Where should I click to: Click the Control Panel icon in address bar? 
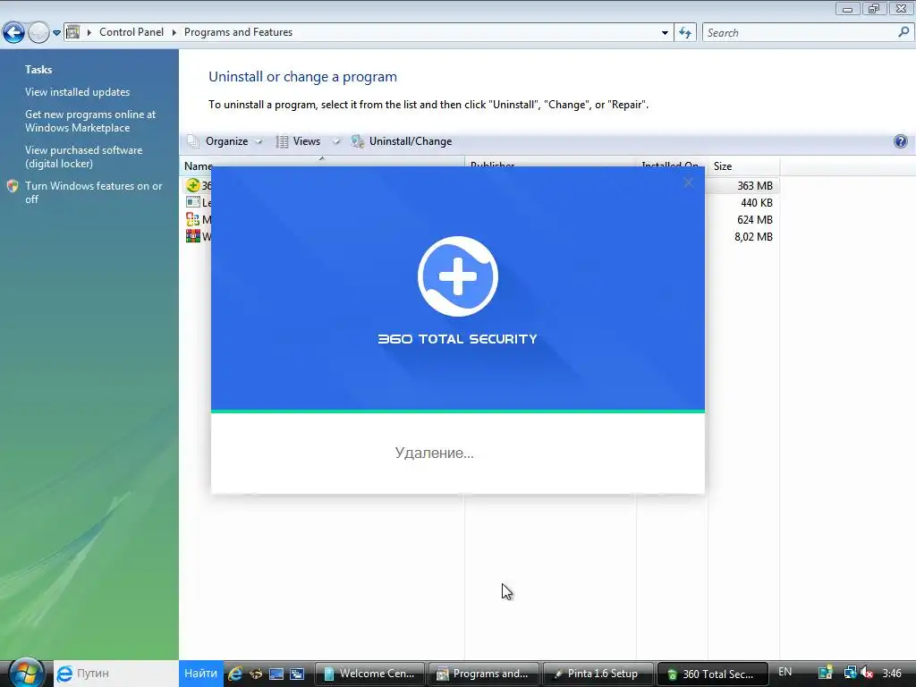pyautogui.click(x=73, y=32)
